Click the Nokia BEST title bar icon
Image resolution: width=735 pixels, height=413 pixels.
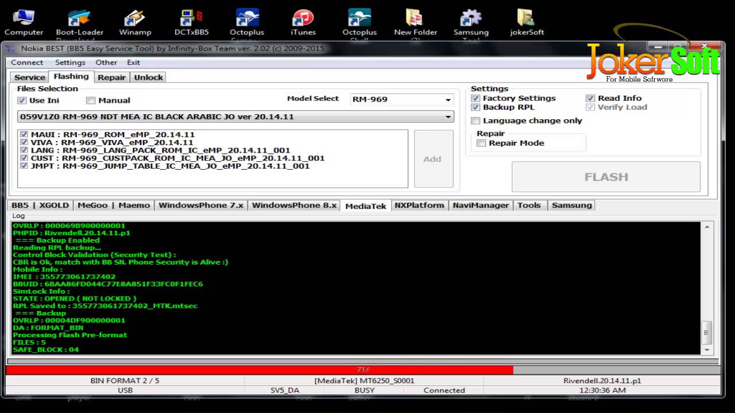click(12, 48)
